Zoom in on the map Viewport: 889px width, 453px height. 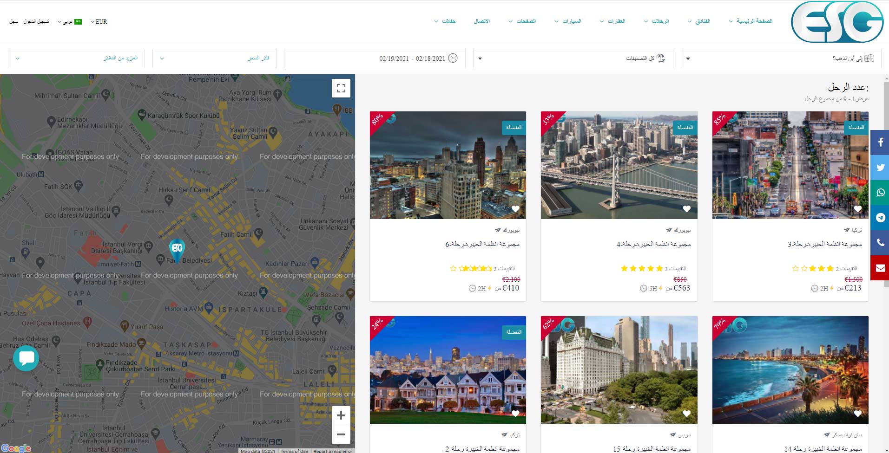[x=341, y=415]
